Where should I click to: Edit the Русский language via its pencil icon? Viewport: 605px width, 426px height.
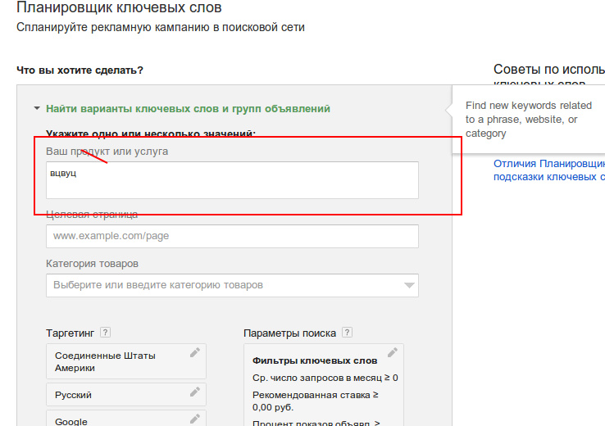pyautogui.click(x=194, y=392)
